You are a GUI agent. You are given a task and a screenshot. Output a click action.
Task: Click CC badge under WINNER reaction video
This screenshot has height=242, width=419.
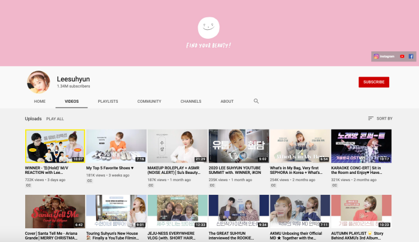point(28,185)
